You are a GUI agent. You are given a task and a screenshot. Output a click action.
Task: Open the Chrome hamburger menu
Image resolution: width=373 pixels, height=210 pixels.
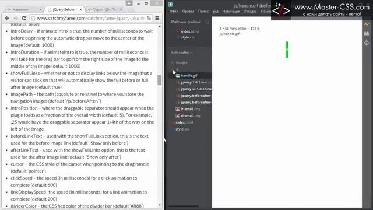tap(157, 18)
